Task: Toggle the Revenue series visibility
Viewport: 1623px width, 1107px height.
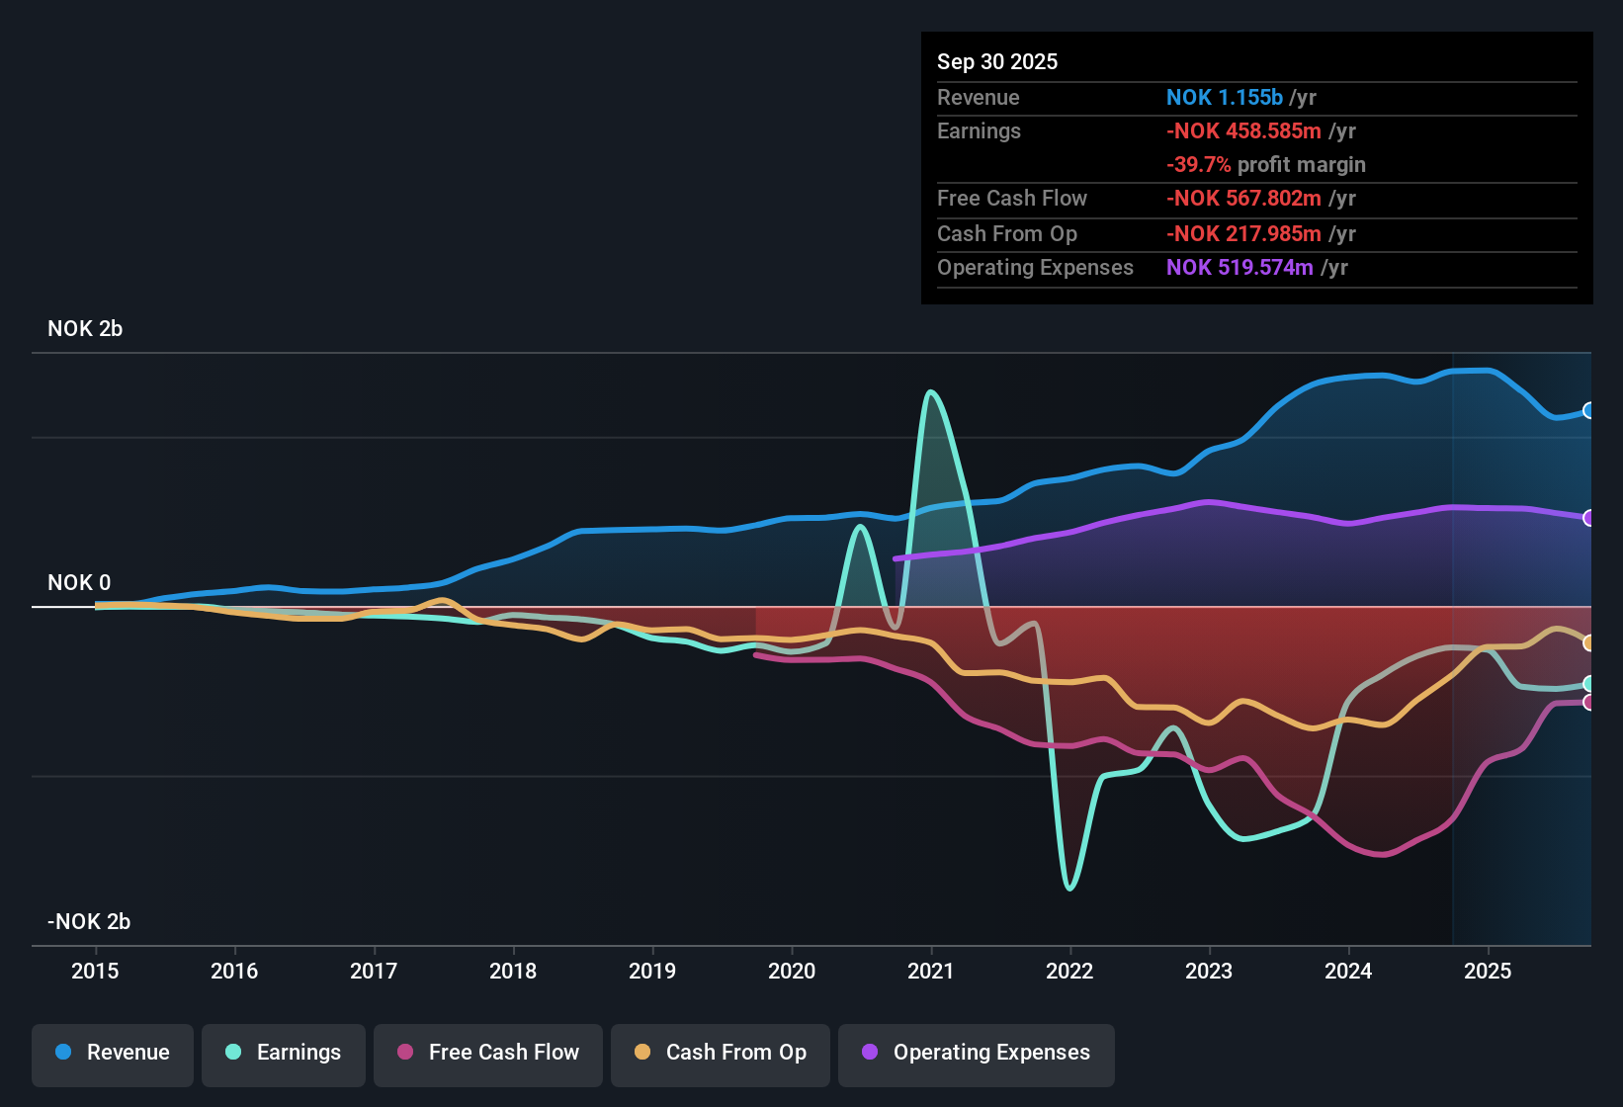Action: tap(112, 1053)
